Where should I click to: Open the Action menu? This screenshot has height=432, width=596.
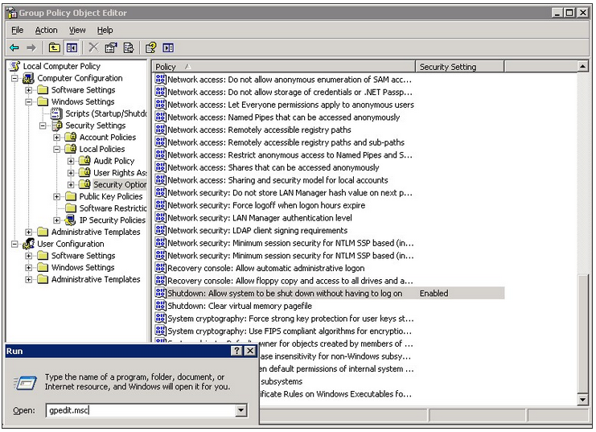pos(47,30)
